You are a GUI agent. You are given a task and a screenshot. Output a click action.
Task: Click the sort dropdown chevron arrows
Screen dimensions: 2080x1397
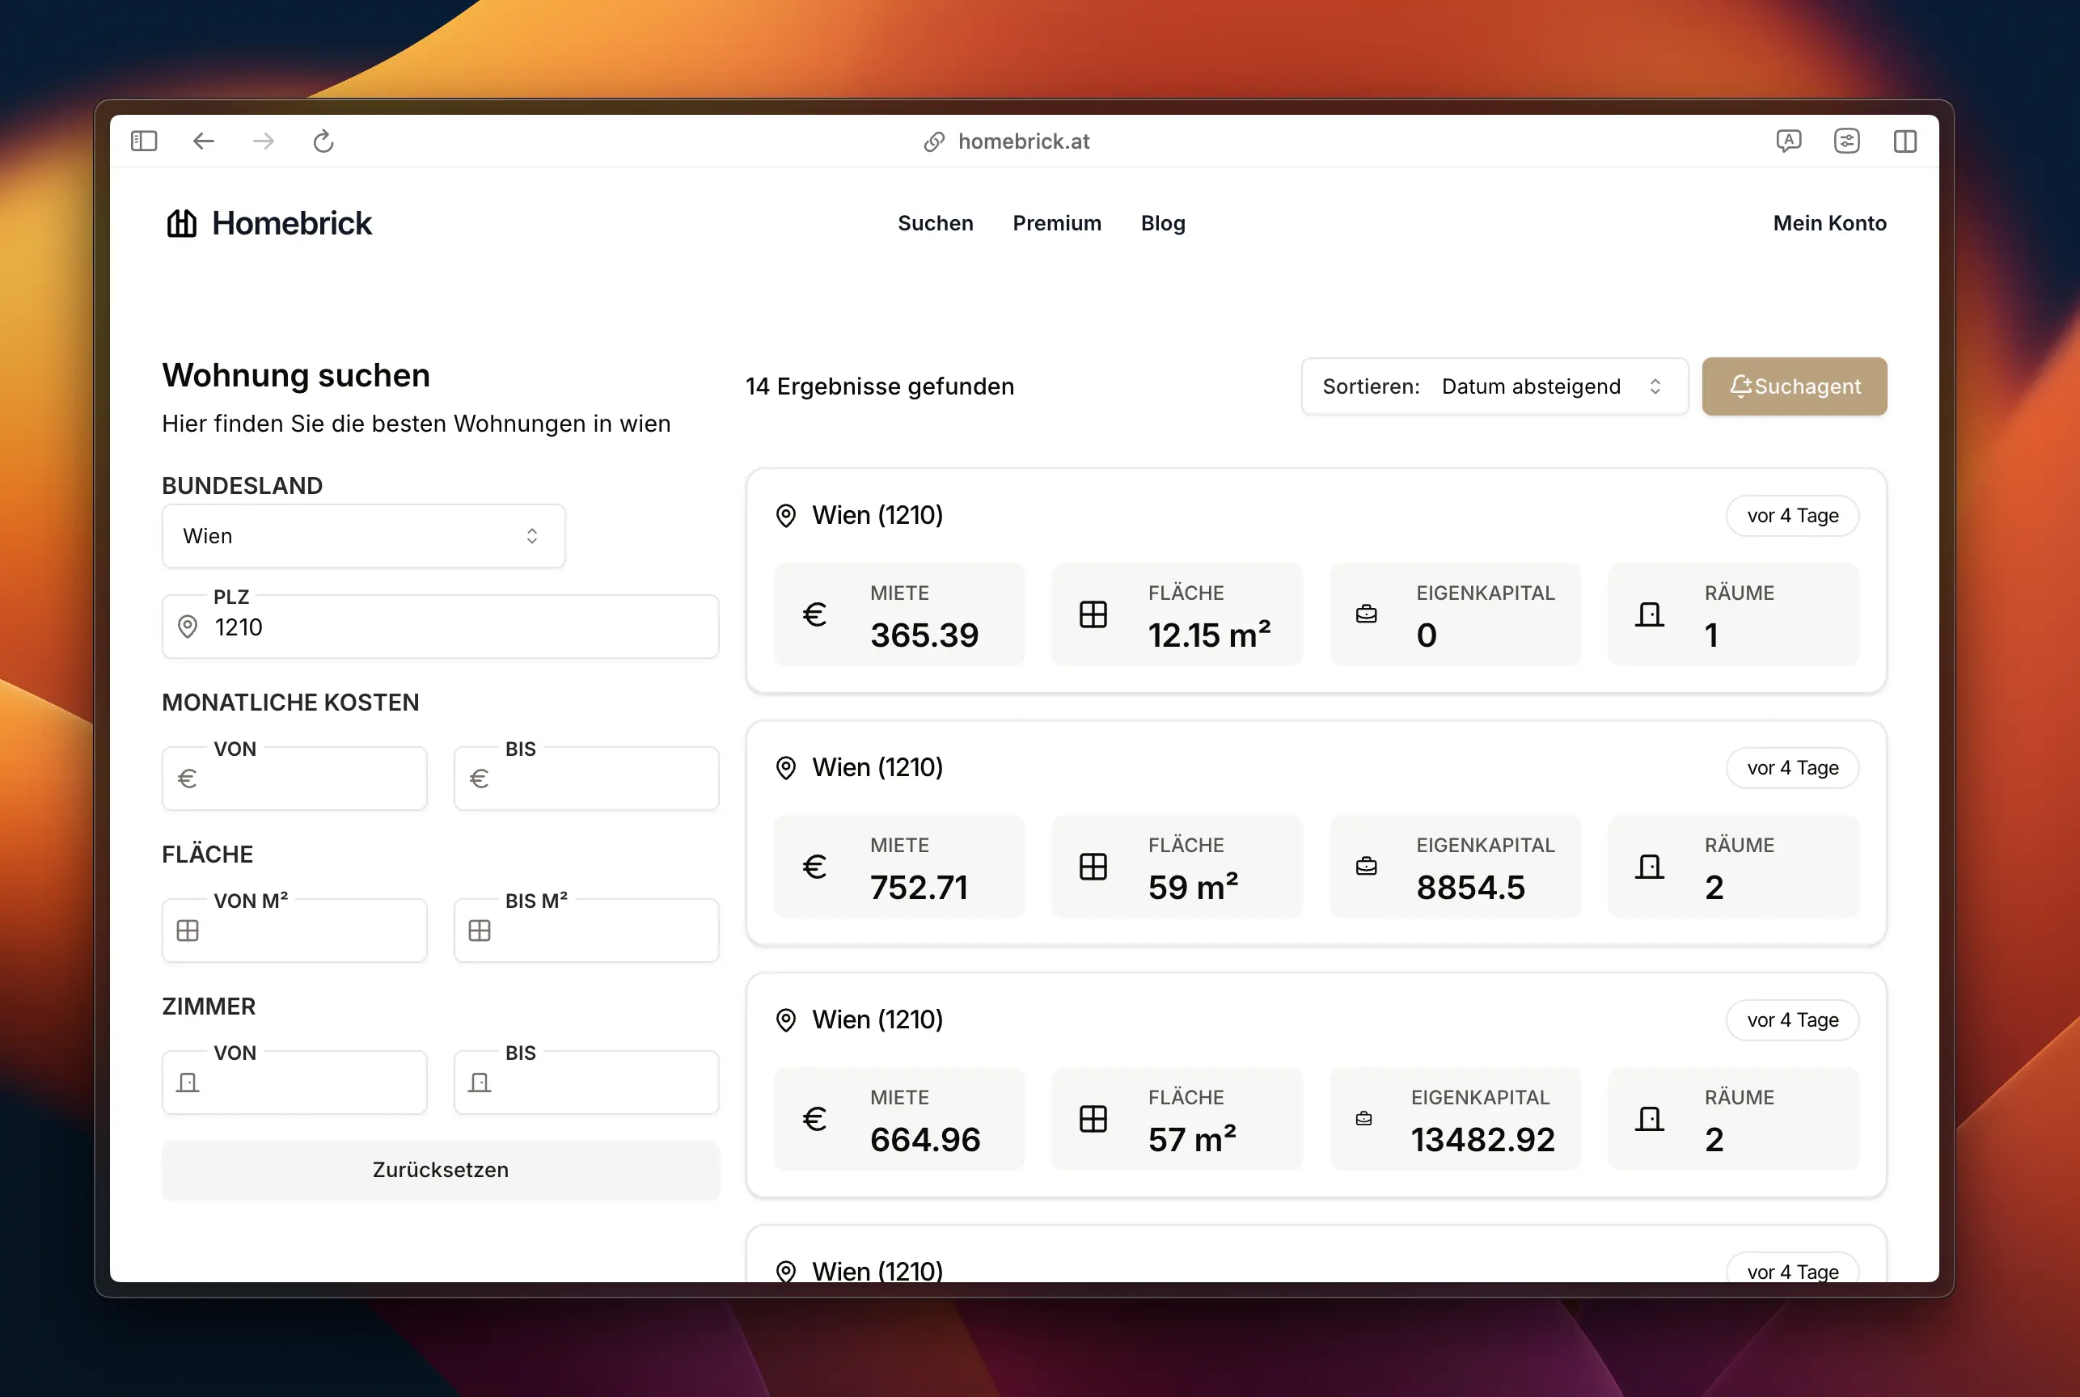coord(1655,386)
